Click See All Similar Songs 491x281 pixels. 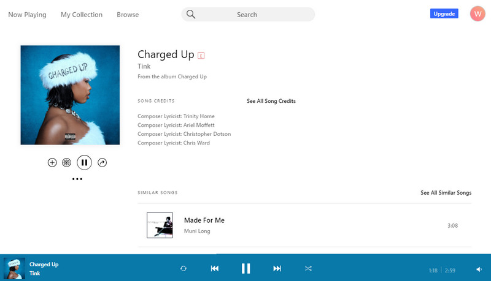[446, 193]
